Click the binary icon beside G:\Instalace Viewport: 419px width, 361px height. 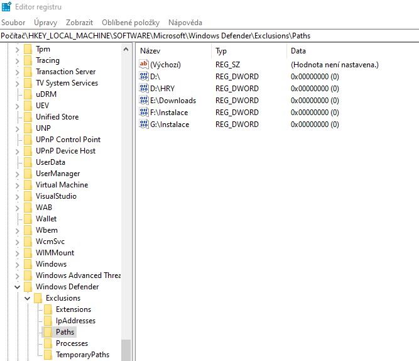coord(144,125)
